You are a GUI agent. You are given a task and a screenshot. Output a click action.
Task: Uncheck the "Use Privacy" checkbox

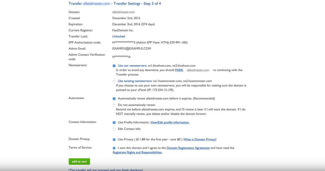point(114,139)
